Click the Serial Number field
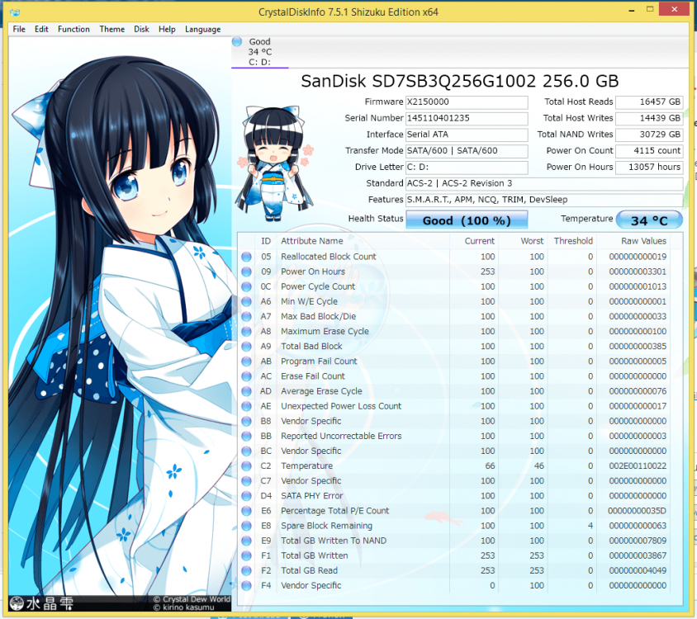697x619 pixels. pos(467,118)
